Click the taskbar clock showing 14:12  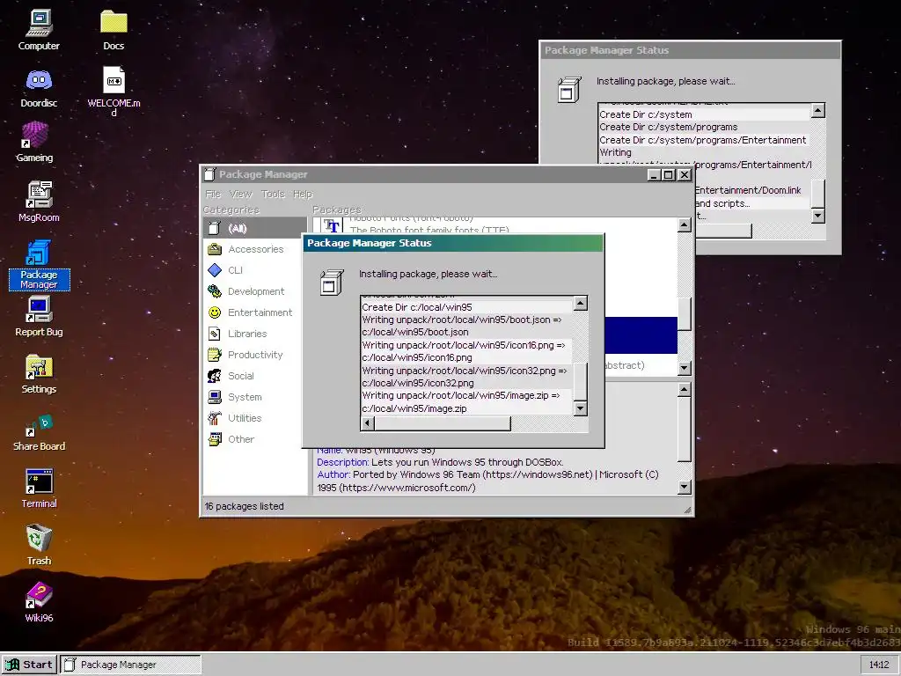(x=879, y=665)
